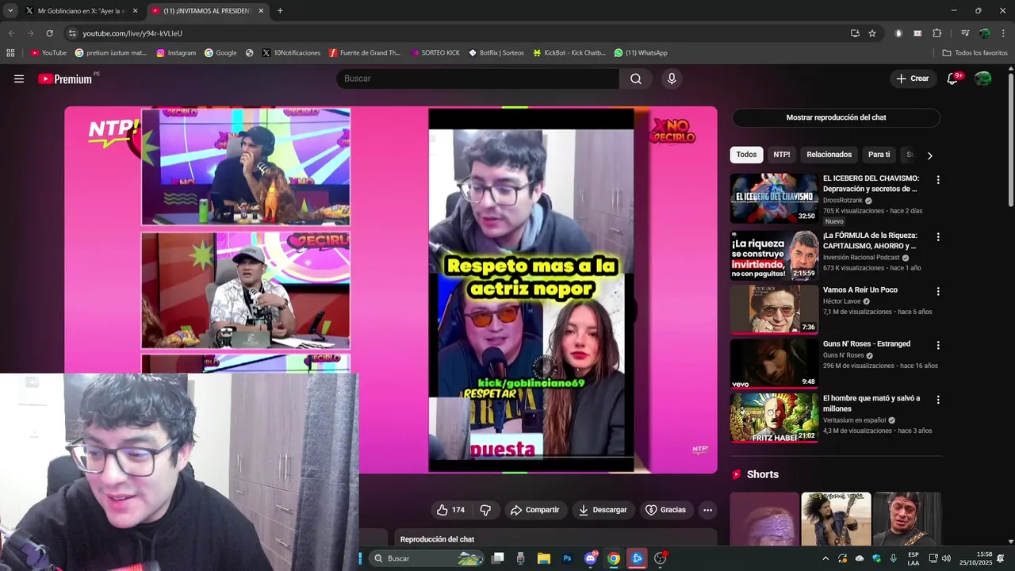Switch to the INVITAMOS AL PRESIDENTE YouTube tab
1015x571 pixels.
206,11
